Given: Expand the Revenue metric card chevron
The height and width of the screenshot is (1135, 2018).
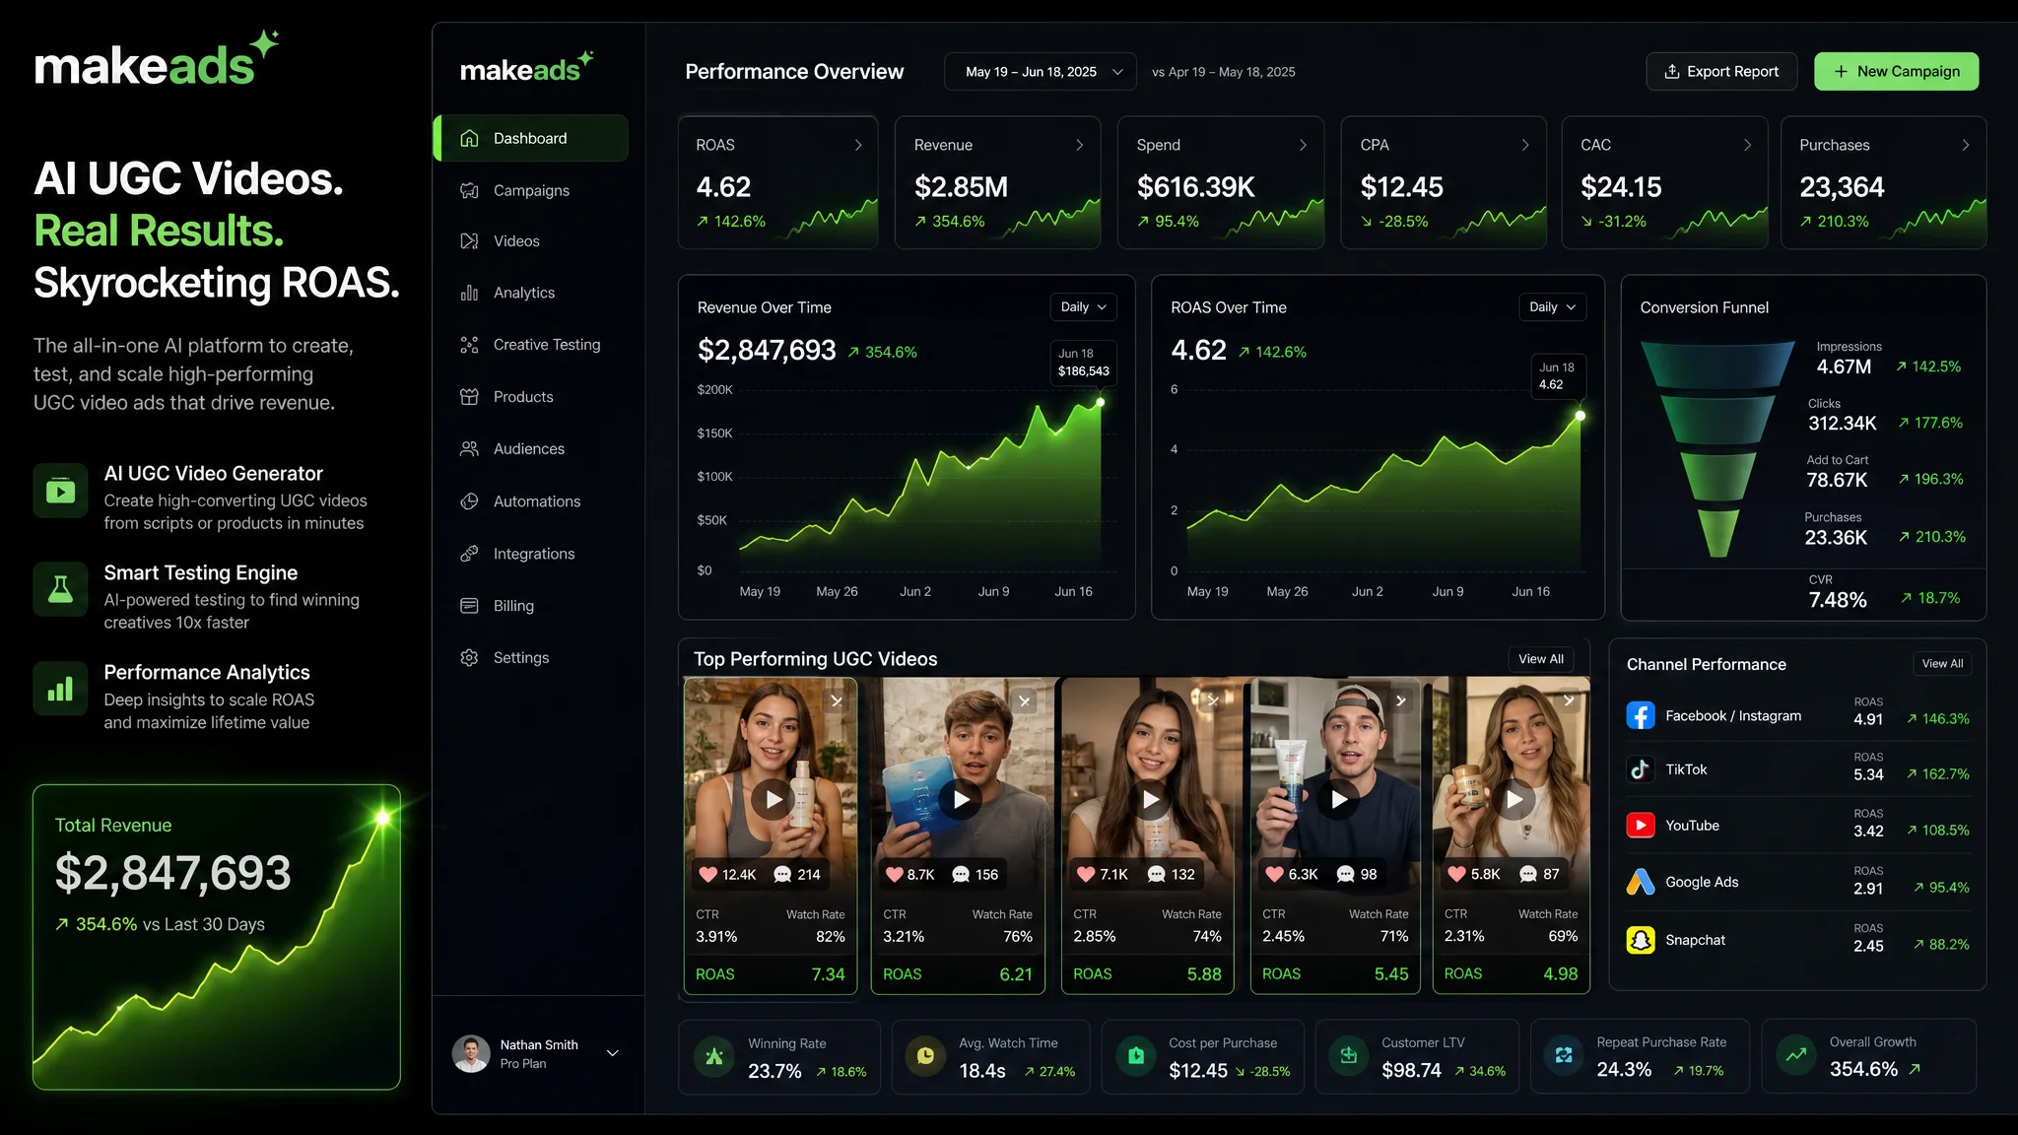Looking at the screenshot, I should (1080, 145).
